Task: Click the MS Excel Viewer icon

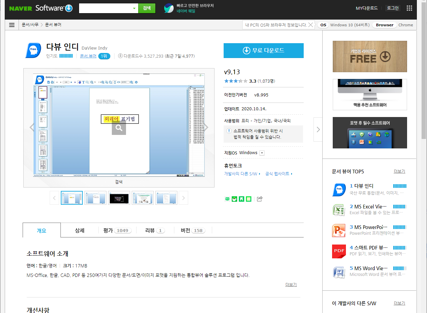Action: point(339,210)
